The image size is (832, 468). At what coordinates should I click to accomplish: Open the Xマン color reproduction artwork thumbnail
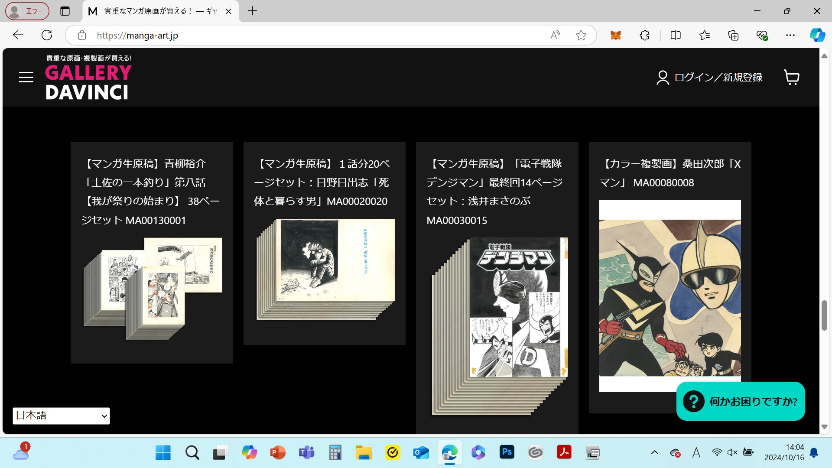[670, 296]
